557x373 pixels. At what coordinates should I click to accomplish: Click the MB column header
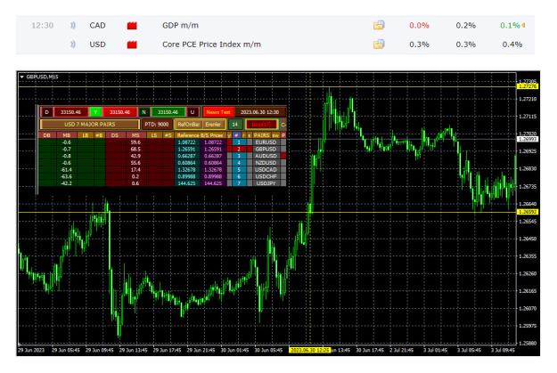[66, 135]
